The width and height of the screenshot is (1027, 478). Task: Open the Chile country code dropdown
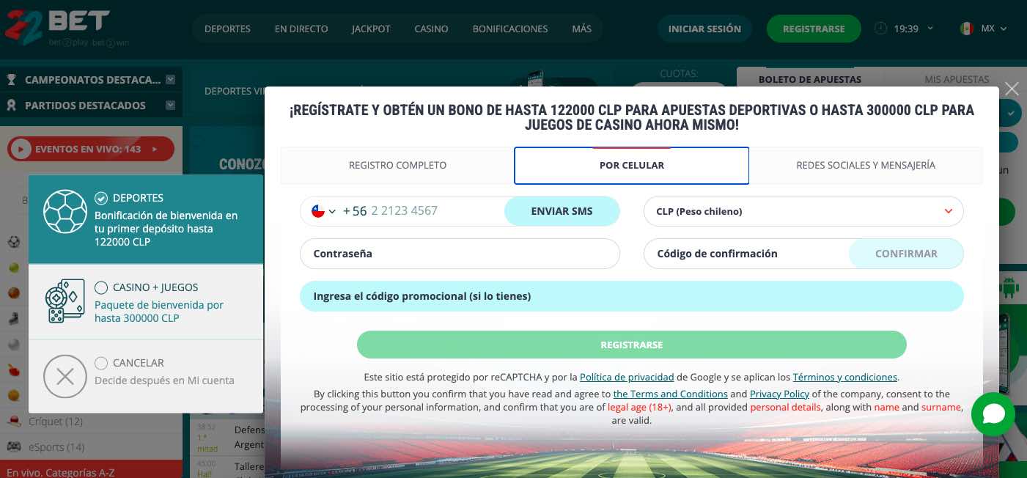click(x=323, y=211)
